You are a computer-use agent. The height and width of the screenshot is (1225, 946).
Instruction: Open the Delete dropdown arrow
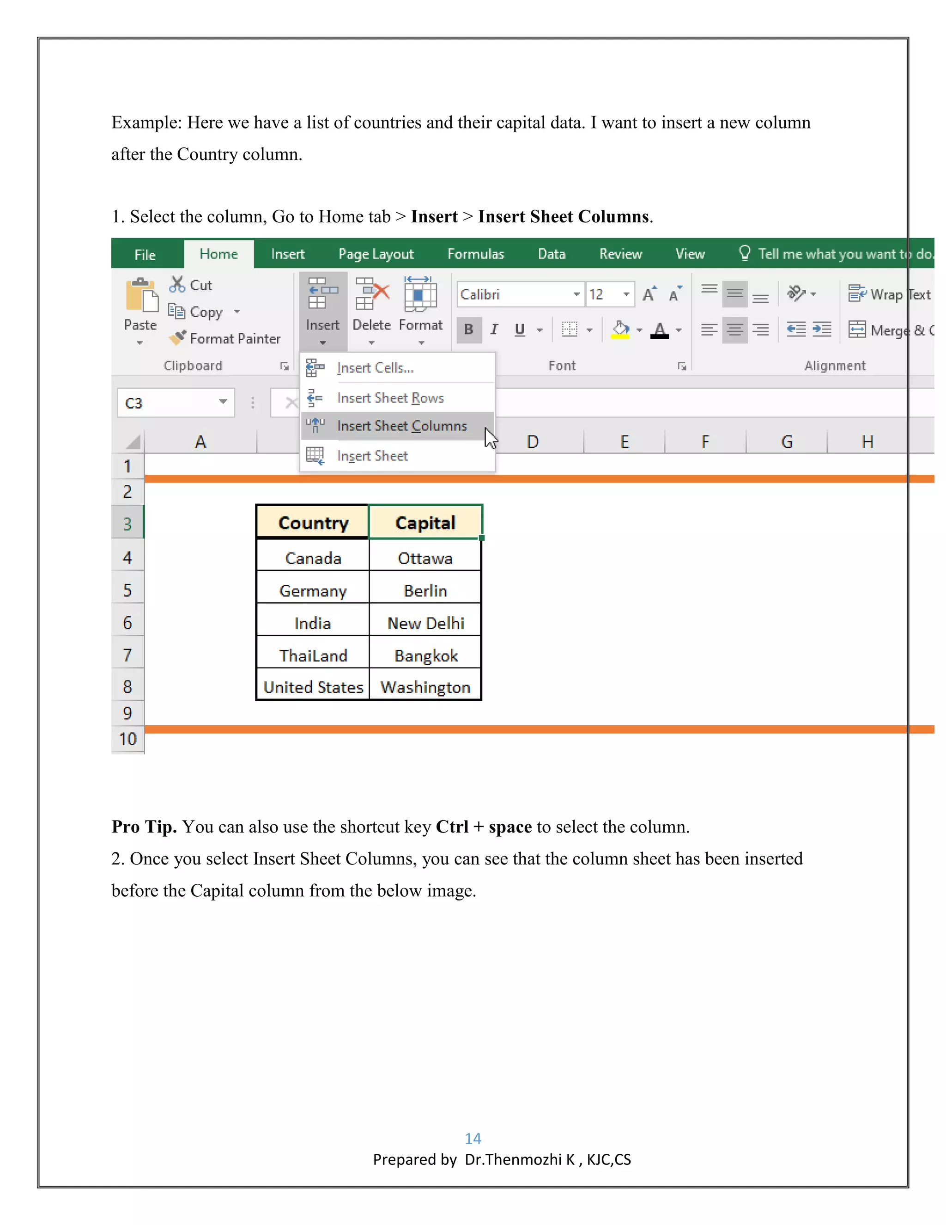pyautogui.click(x=371, y=343)
